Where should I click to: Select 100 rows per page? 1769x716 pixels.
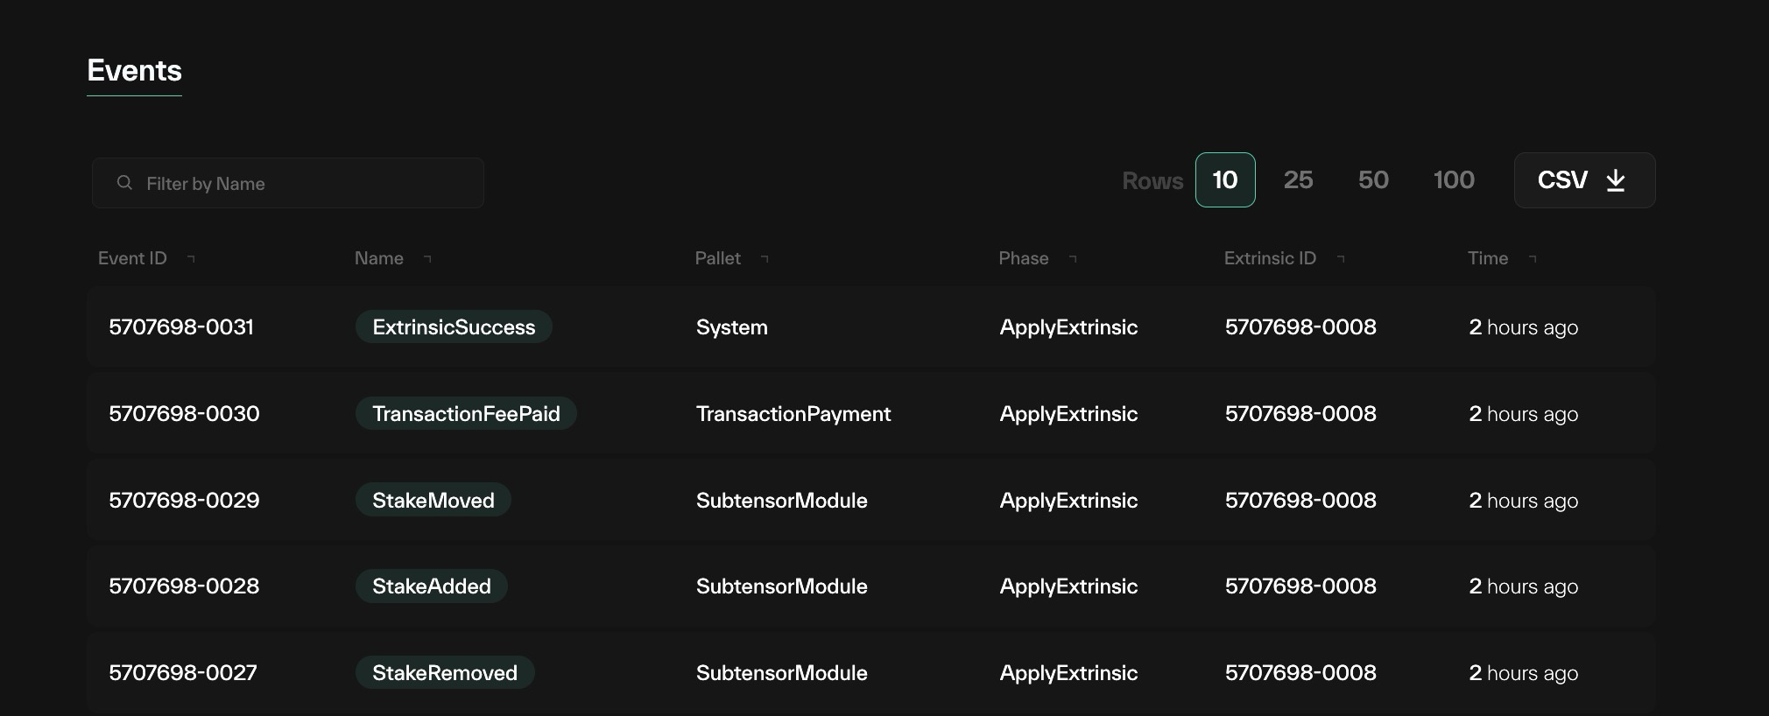point(1454,180)
